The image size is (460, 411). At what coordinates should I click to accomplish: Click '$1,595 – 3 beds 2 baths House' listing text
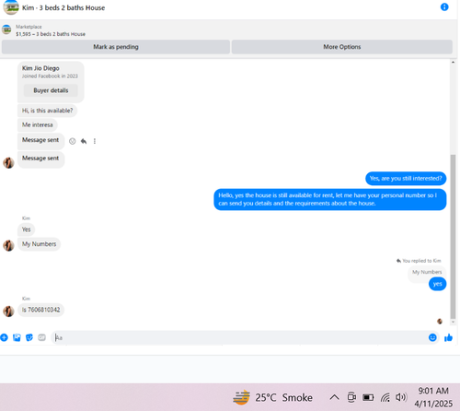(51, 34)
